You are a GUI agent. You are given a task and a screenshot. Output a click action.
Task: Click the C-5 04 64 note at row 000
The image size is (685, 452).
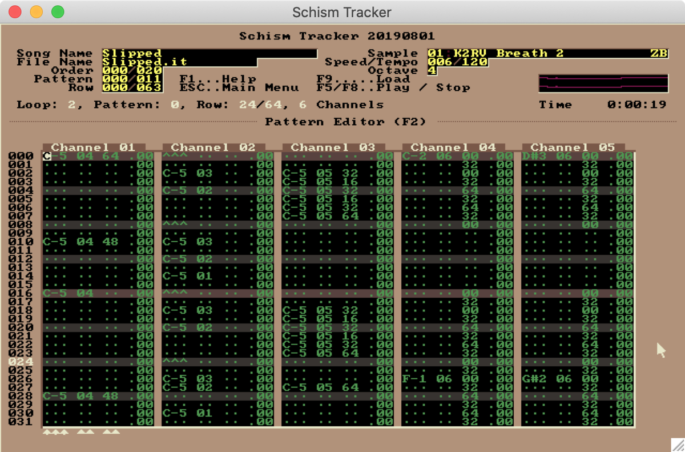pyautogui.click(x=81, y=156)
